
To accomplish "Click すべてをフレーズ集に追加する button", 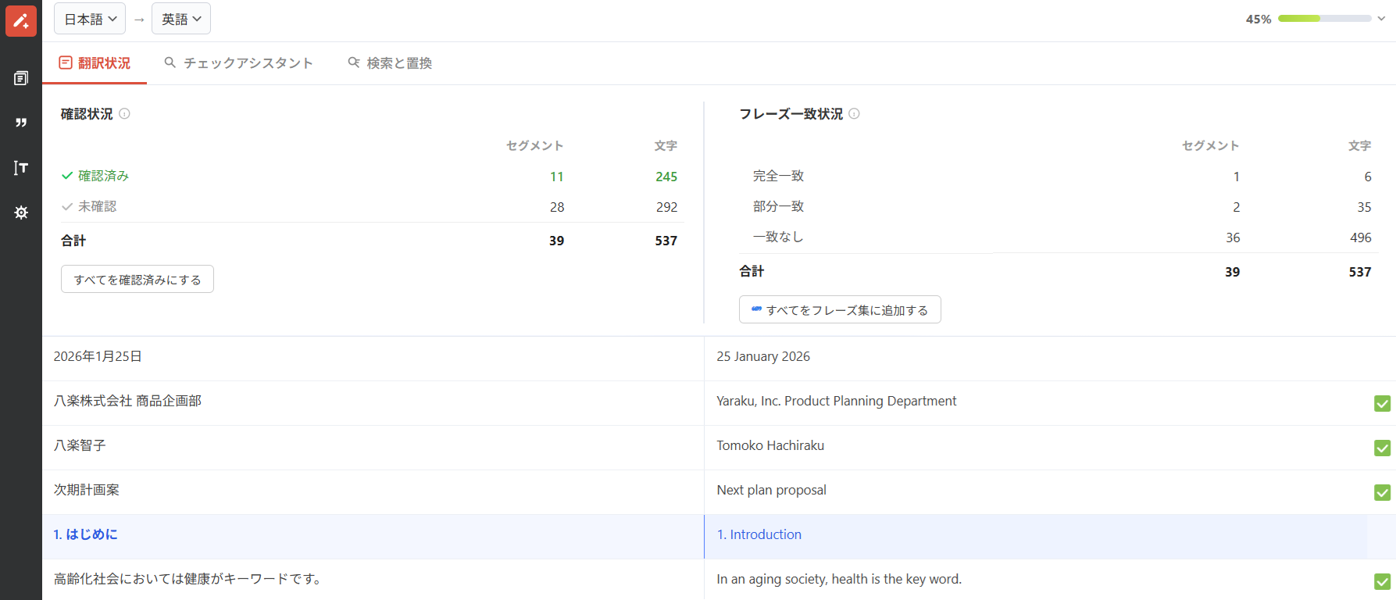I will point(840,309).
